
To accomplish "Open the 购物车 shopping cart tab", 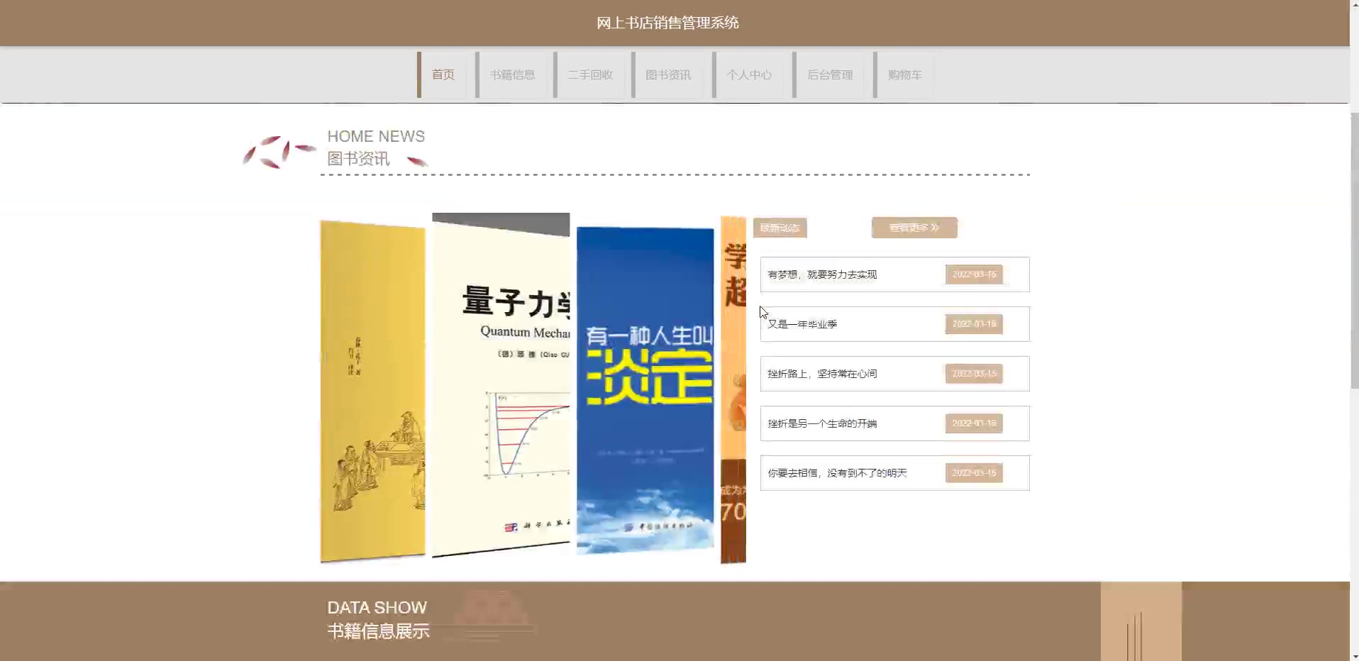I will pos(904,74).
